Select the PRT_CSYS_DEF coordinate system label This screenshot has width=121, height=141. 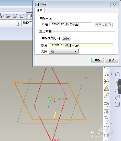(61, 99)
